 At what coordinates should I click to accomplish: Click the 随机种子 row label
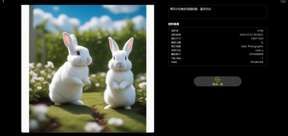pos(176,54)
